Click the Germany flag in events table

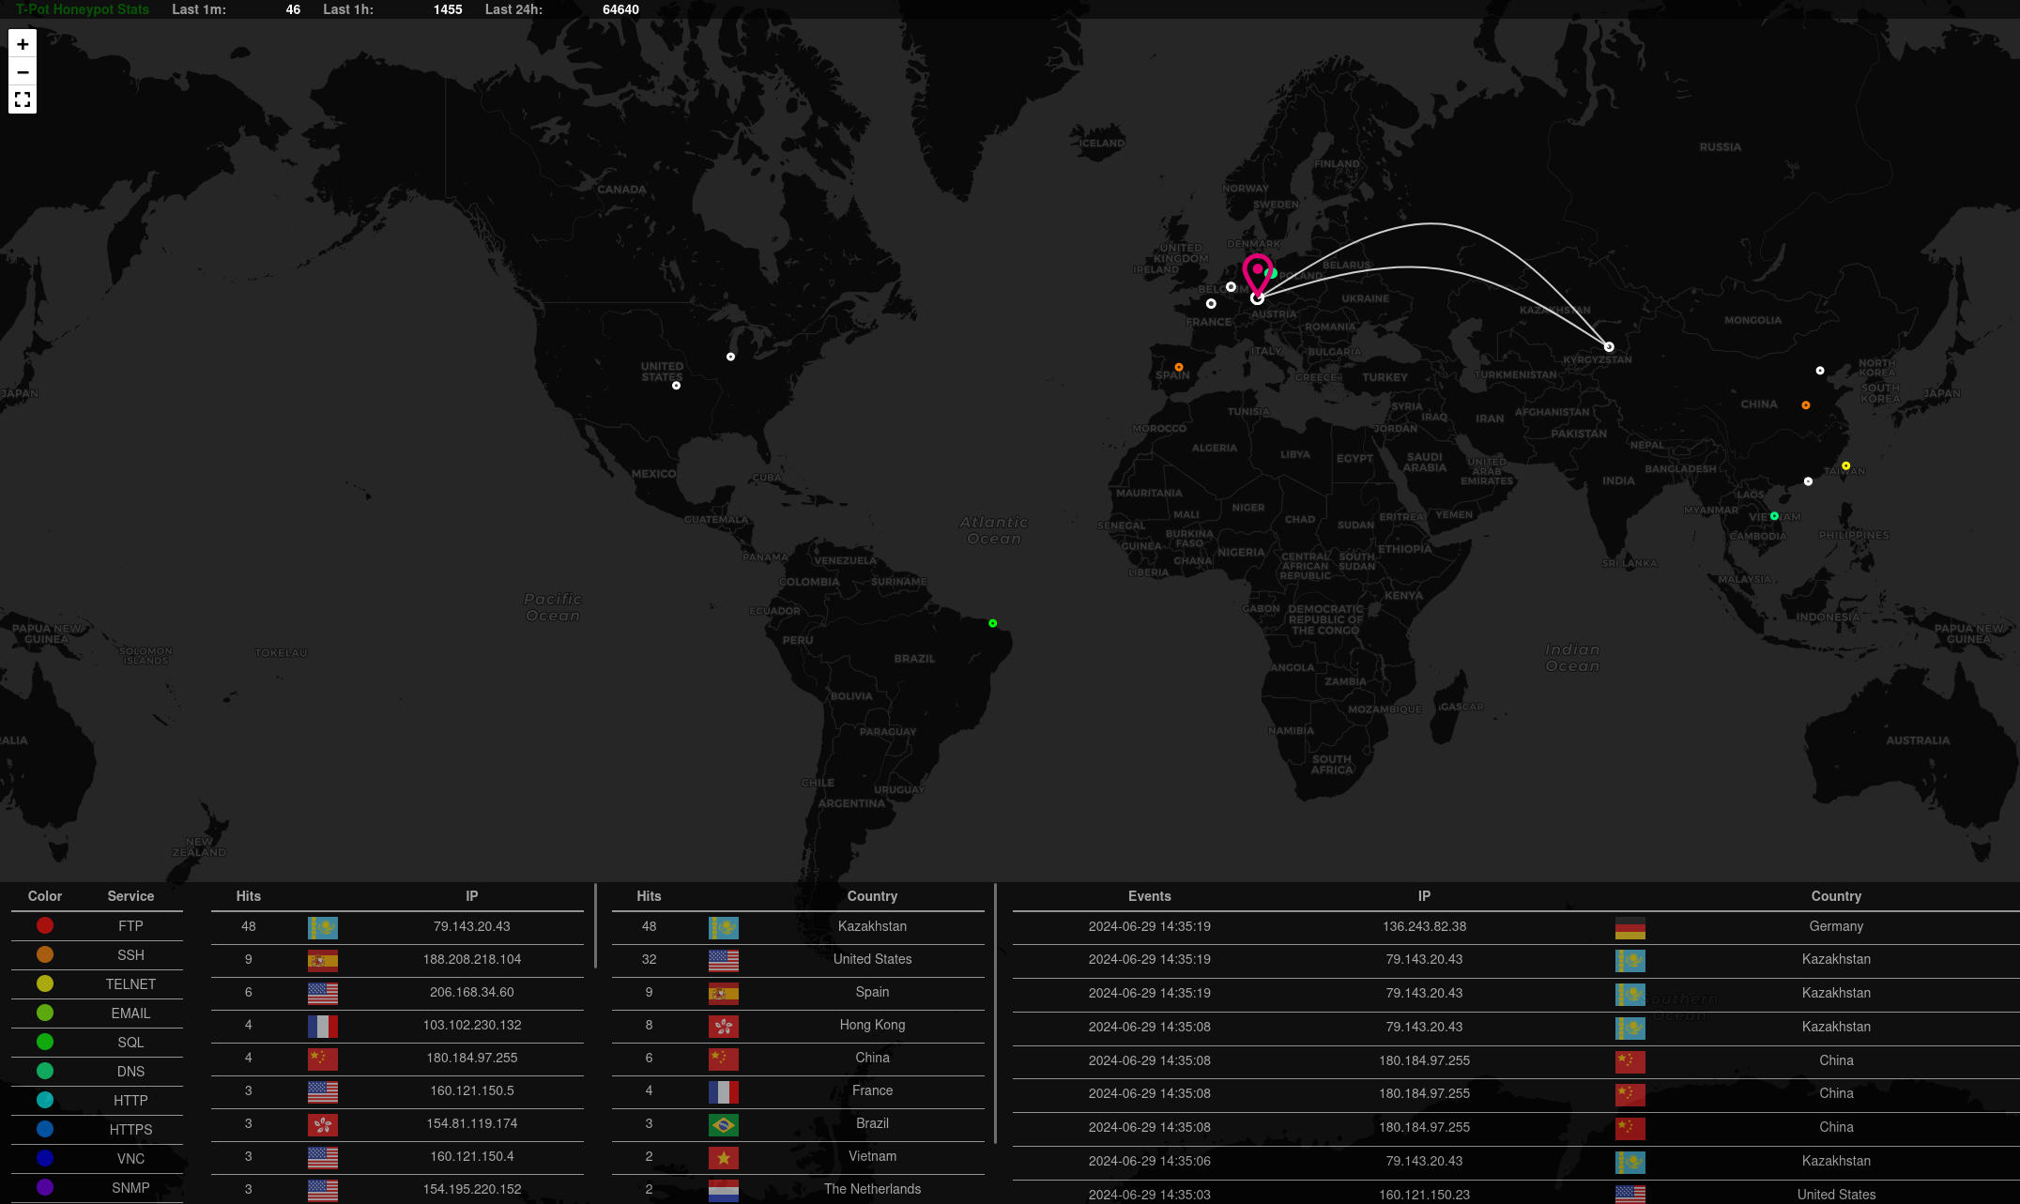tap(1630, 927)
